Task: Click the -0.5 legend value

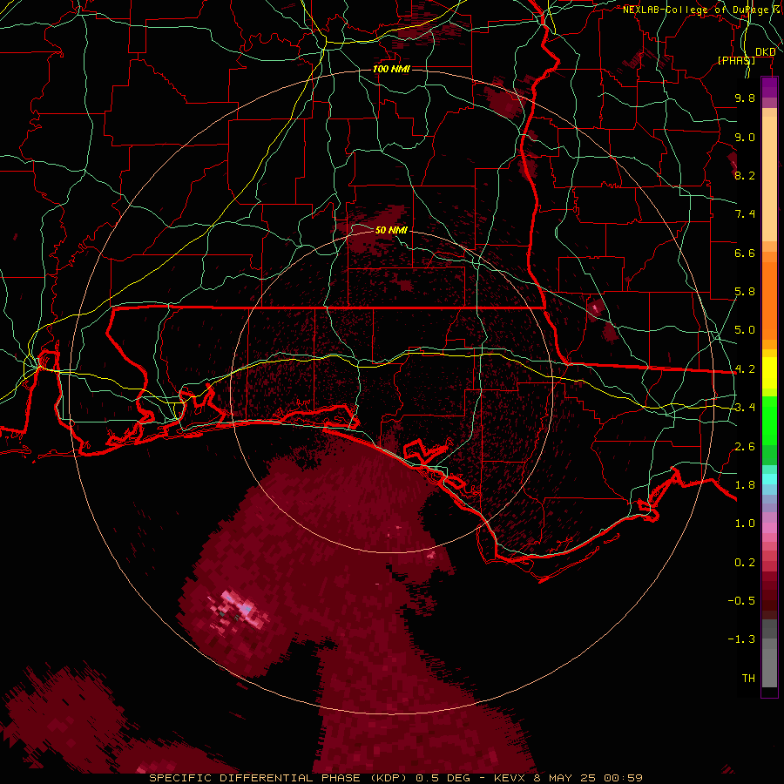Action: tap(741, 601)
